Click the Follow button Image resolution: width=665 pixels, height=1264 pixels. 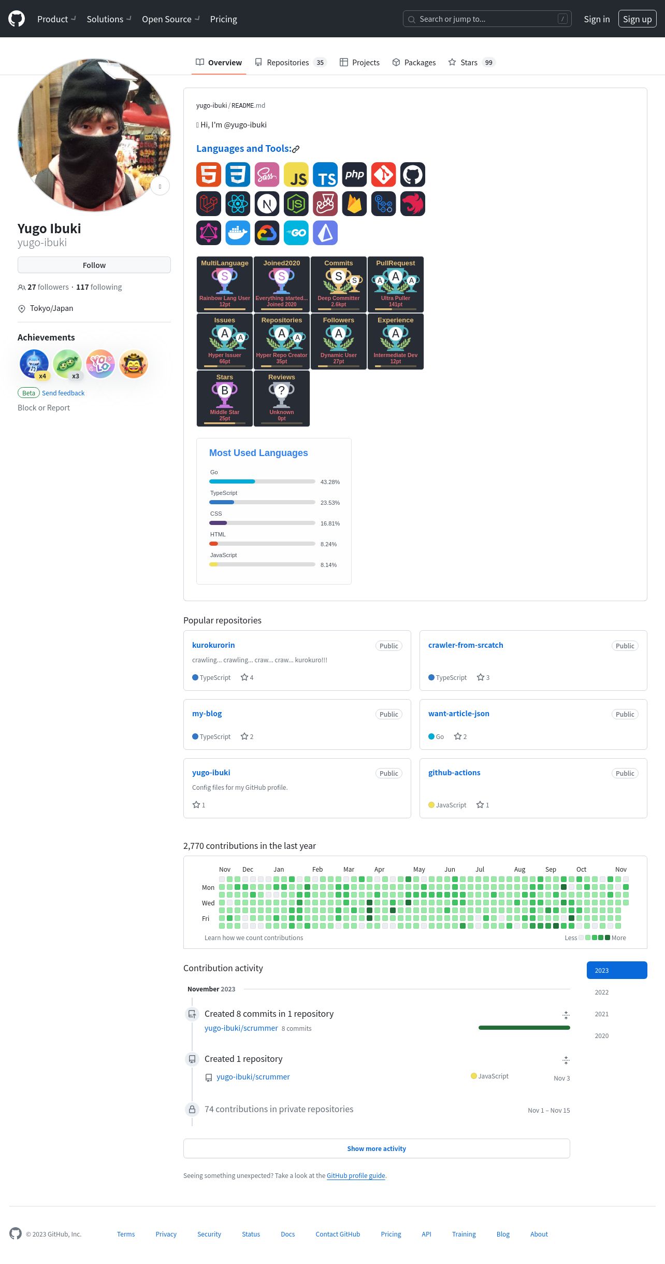(x=94, y=265)
